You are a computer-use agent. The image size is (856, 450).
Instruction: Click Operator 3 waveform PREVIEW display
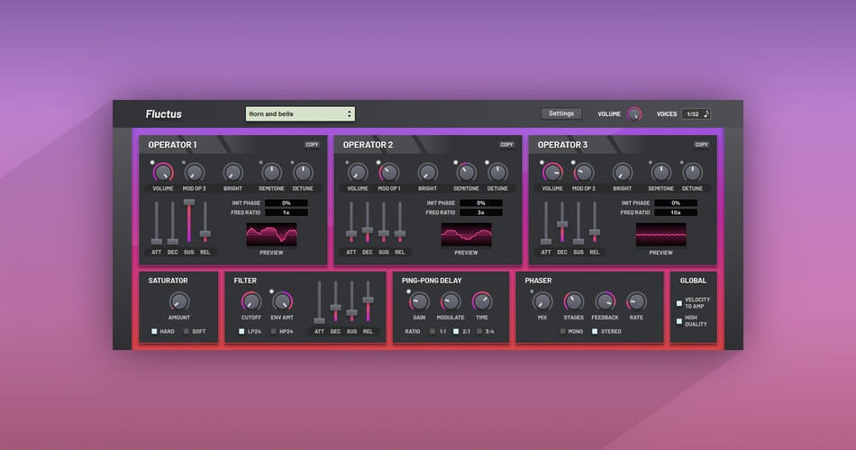(x=661, y=235)
